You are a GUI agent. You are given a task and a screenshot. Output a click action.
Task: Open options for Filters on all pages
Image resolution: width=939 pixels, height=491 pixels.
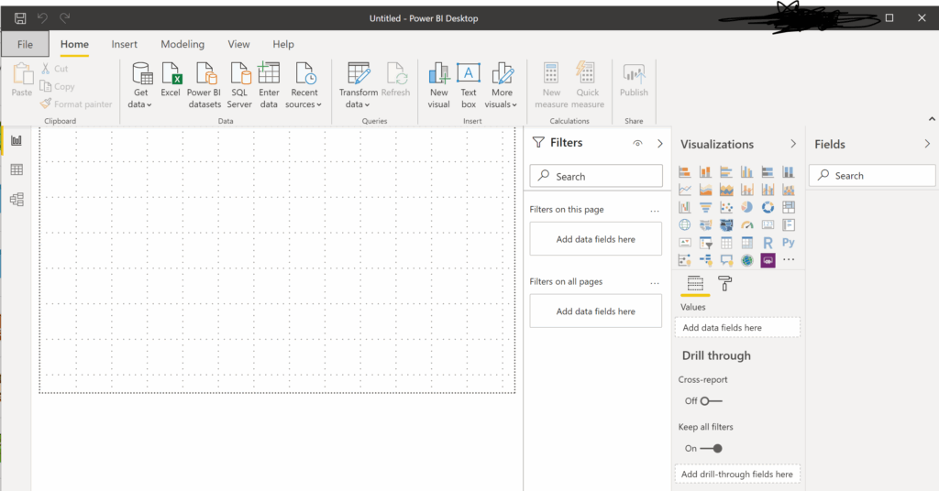point(655,282)
